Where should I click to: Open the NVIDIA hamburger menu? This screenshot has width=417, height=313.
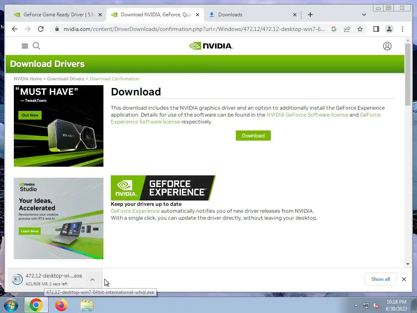tap(25, 46)
